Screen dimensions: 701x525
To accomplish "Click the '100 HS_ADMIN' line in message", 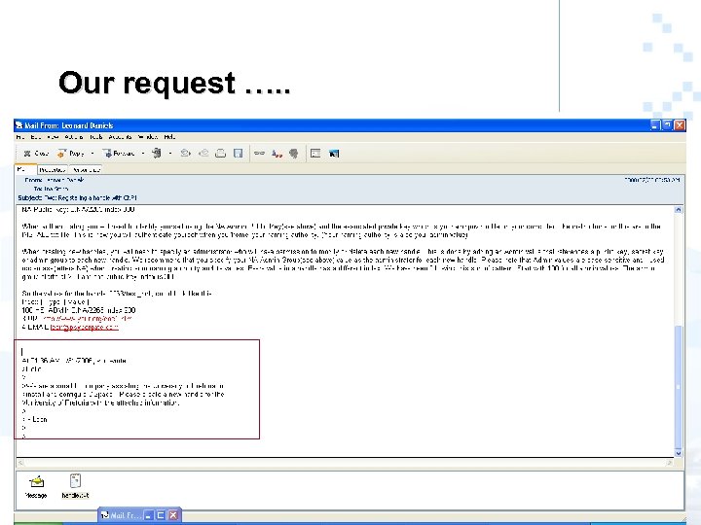I will [79, 310].
